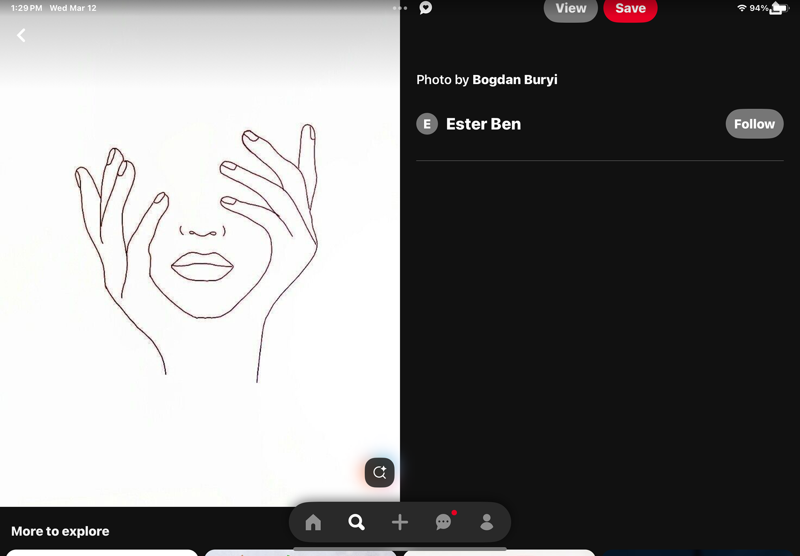The width and height of the screenshot is (800, 556).
Task: Open the Search tab magnifier
Action: click(x=356, y=522)
